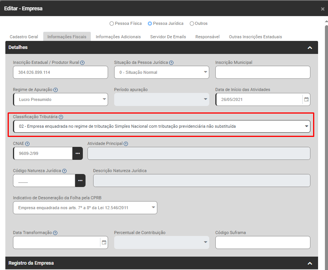
Task: Click the help icon beside Atividade Principal
Action: (x=126, y=144)
